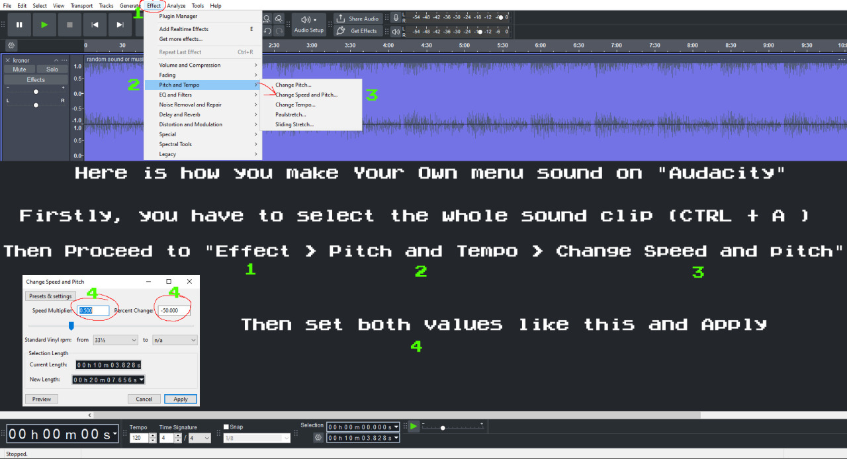Click the Percent Change input field
This screenshot has width=847, height=459.
click(174, 310)
